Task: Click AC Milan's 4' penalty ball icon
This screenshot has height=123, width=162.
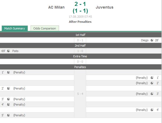Action: pos(9,105)
